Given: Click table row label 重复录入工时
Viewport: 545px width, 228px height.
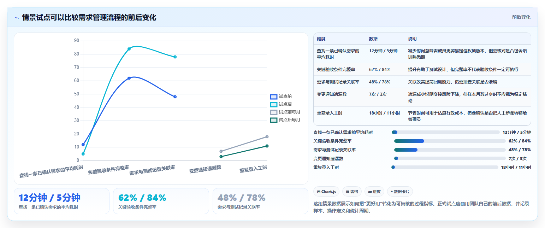Looking at the screenshot, I should 330,113.
